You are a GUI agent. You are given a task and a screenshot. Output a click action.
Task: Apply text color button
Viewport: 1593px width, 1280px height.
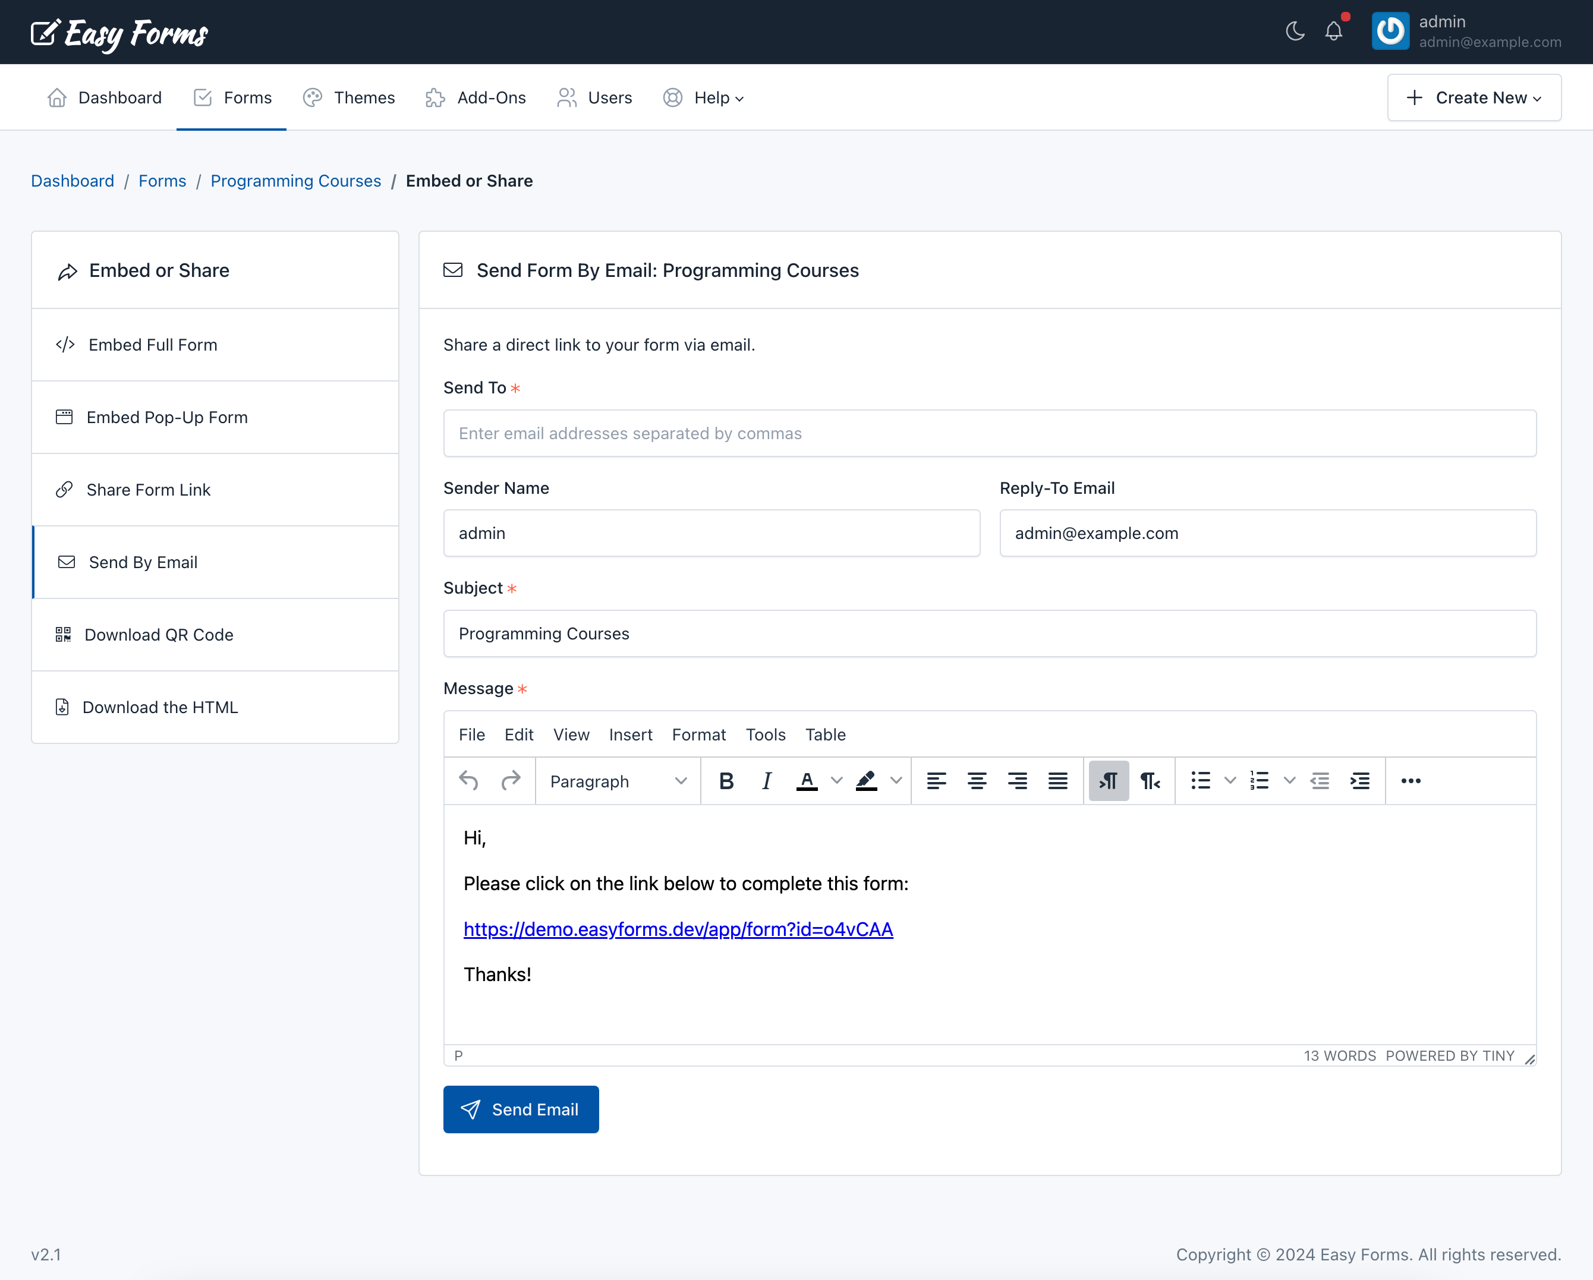click(x=808, y=781)
